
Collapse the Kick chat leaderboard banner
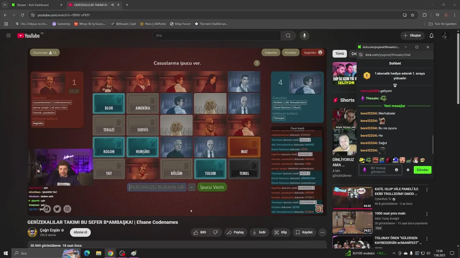pyautogui.click(x=395, y=85)
